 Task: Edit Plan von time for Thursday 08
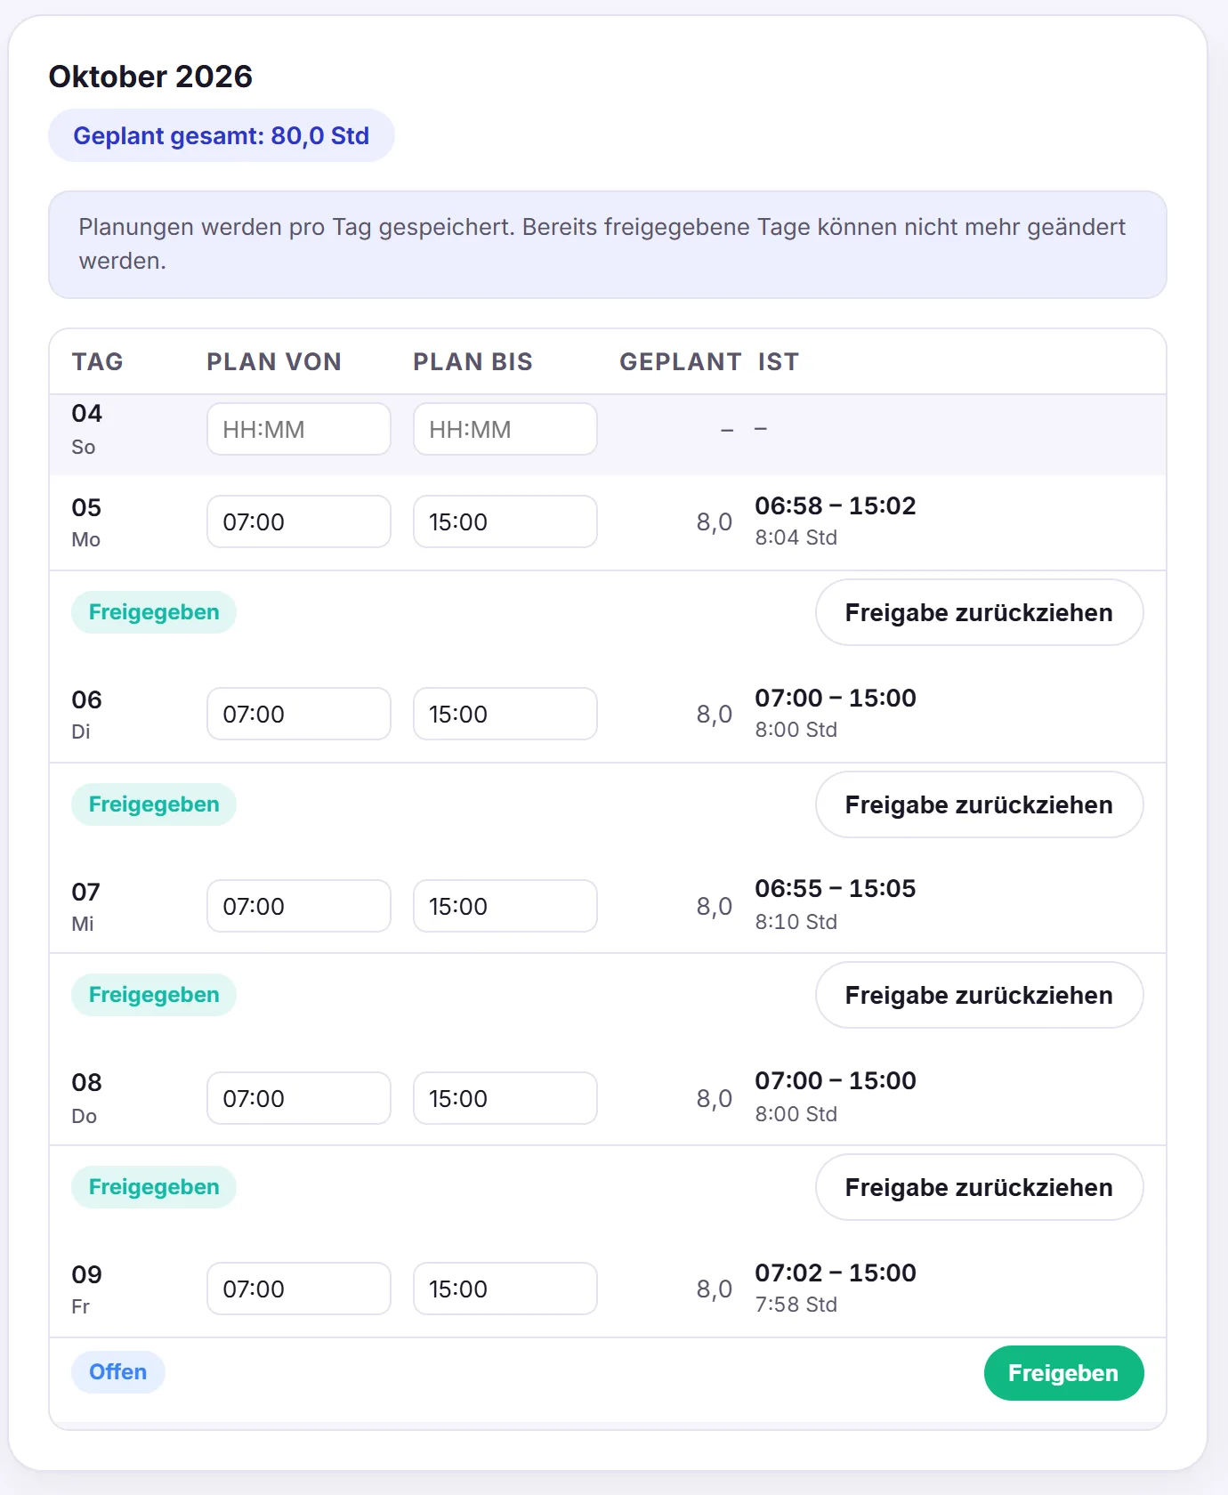click(299, 1098)
